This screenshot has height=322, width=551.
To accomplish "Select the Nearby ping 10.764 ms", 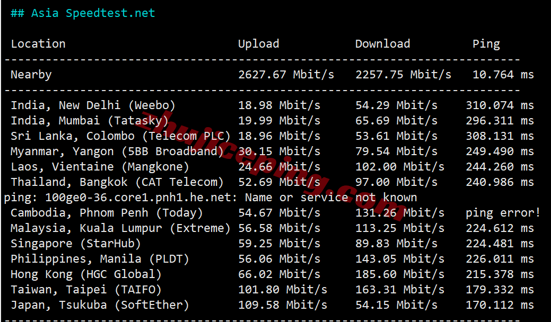I will [x=503, y=75].
